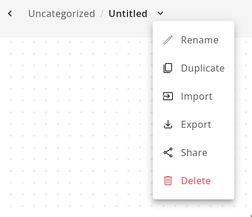The width and height of the screenshot is (252, 217).
Task: Click the pencil icon beside Rename
Action: [x=168, y=40]
